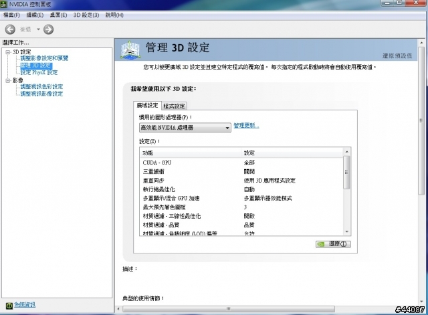This screenshot has height=315, width=428.
Task: Switch to the 廣域設定 tab
Action: click(x=147, y=106)
